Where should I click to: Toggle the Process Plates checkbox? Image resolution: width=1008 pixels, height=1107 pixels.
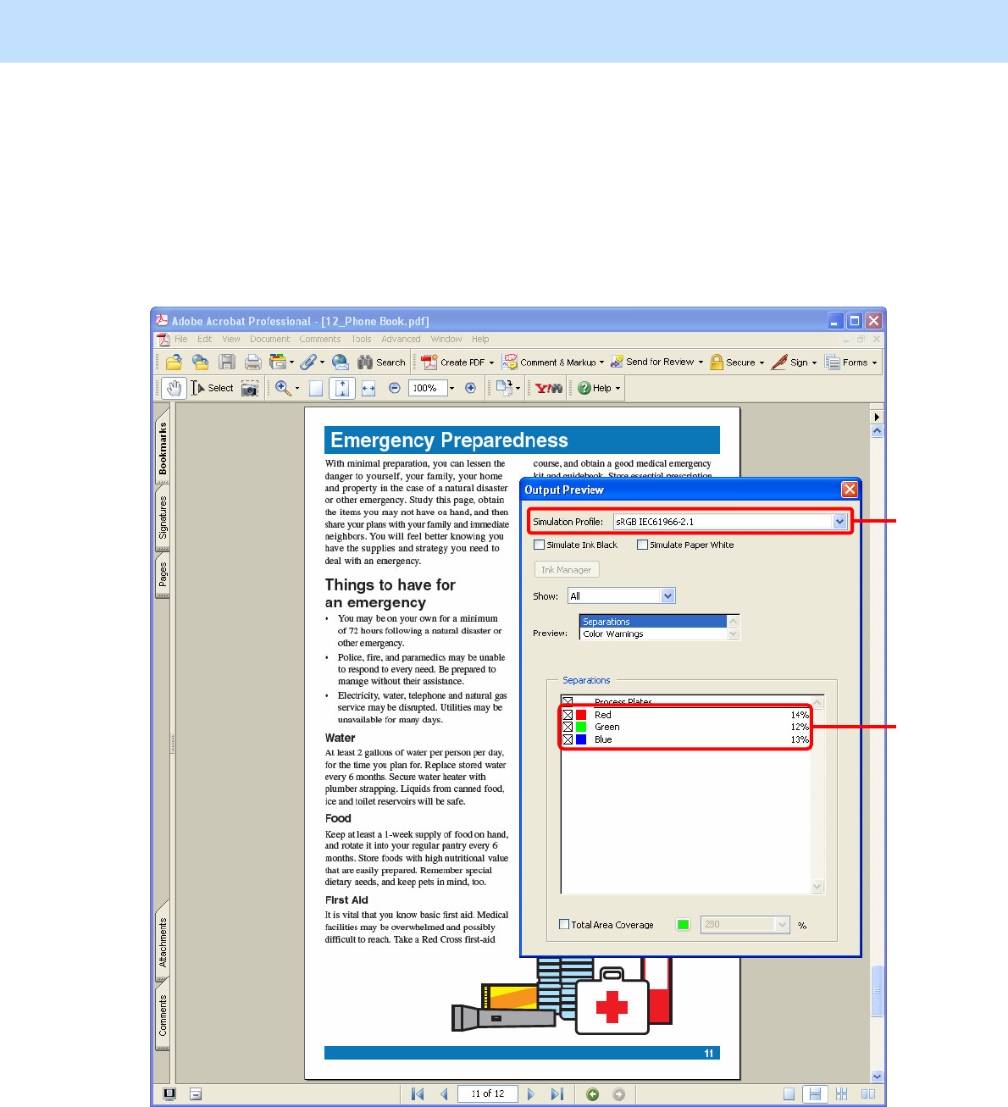click(x=568, y=702)
